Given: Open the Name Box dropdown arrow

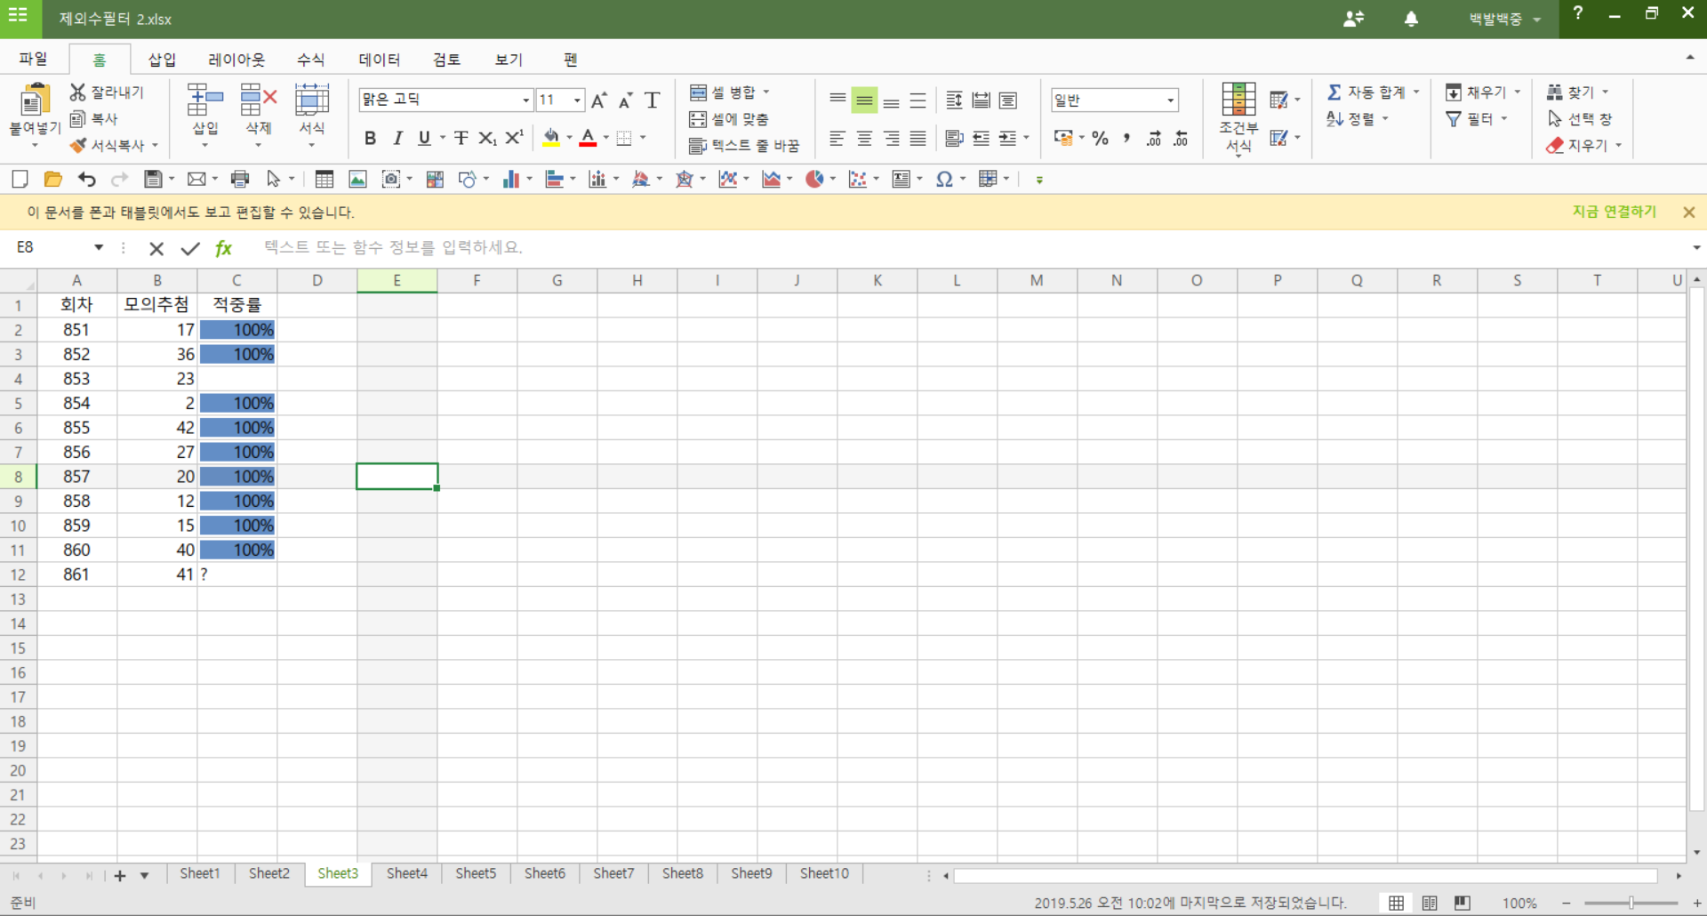Looking at the screenshot, I should coord(99,248).
